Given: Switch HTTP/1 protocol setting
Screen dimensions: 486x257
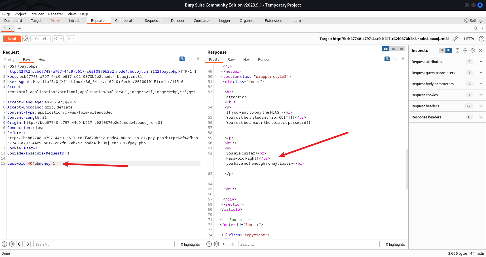Looking at the screenshot, I should point(470,39).
